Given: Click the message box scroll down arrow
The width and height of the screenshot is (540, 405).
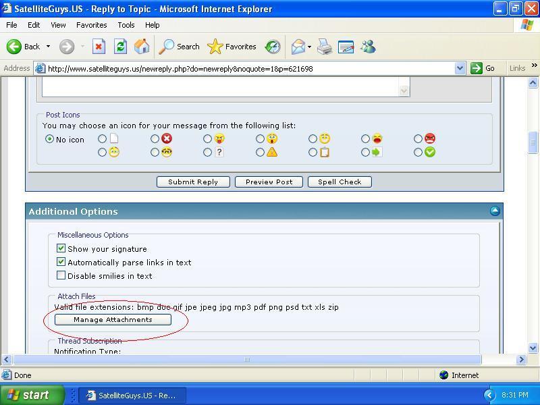Looking at the screenshot, I should click(x=404, y=91).
